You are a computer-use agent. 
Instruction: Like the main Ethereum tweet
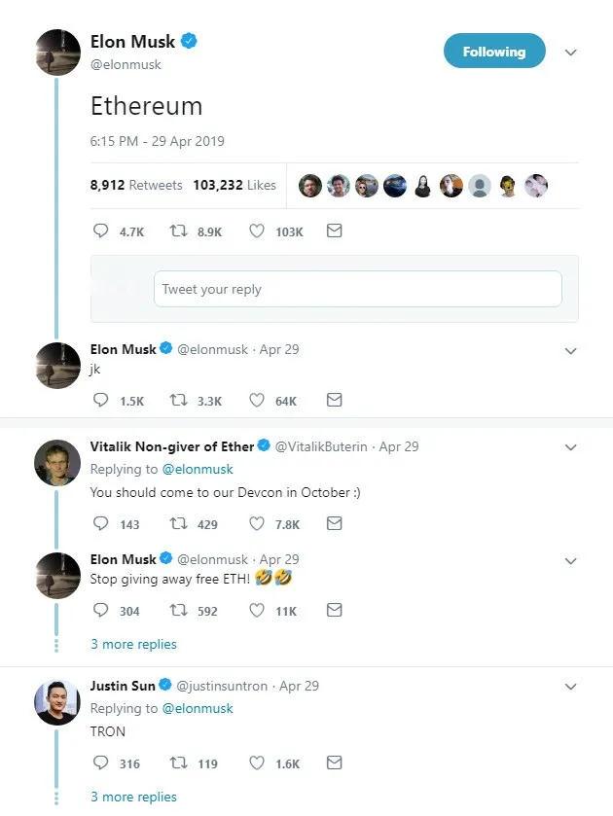(257, 231)
